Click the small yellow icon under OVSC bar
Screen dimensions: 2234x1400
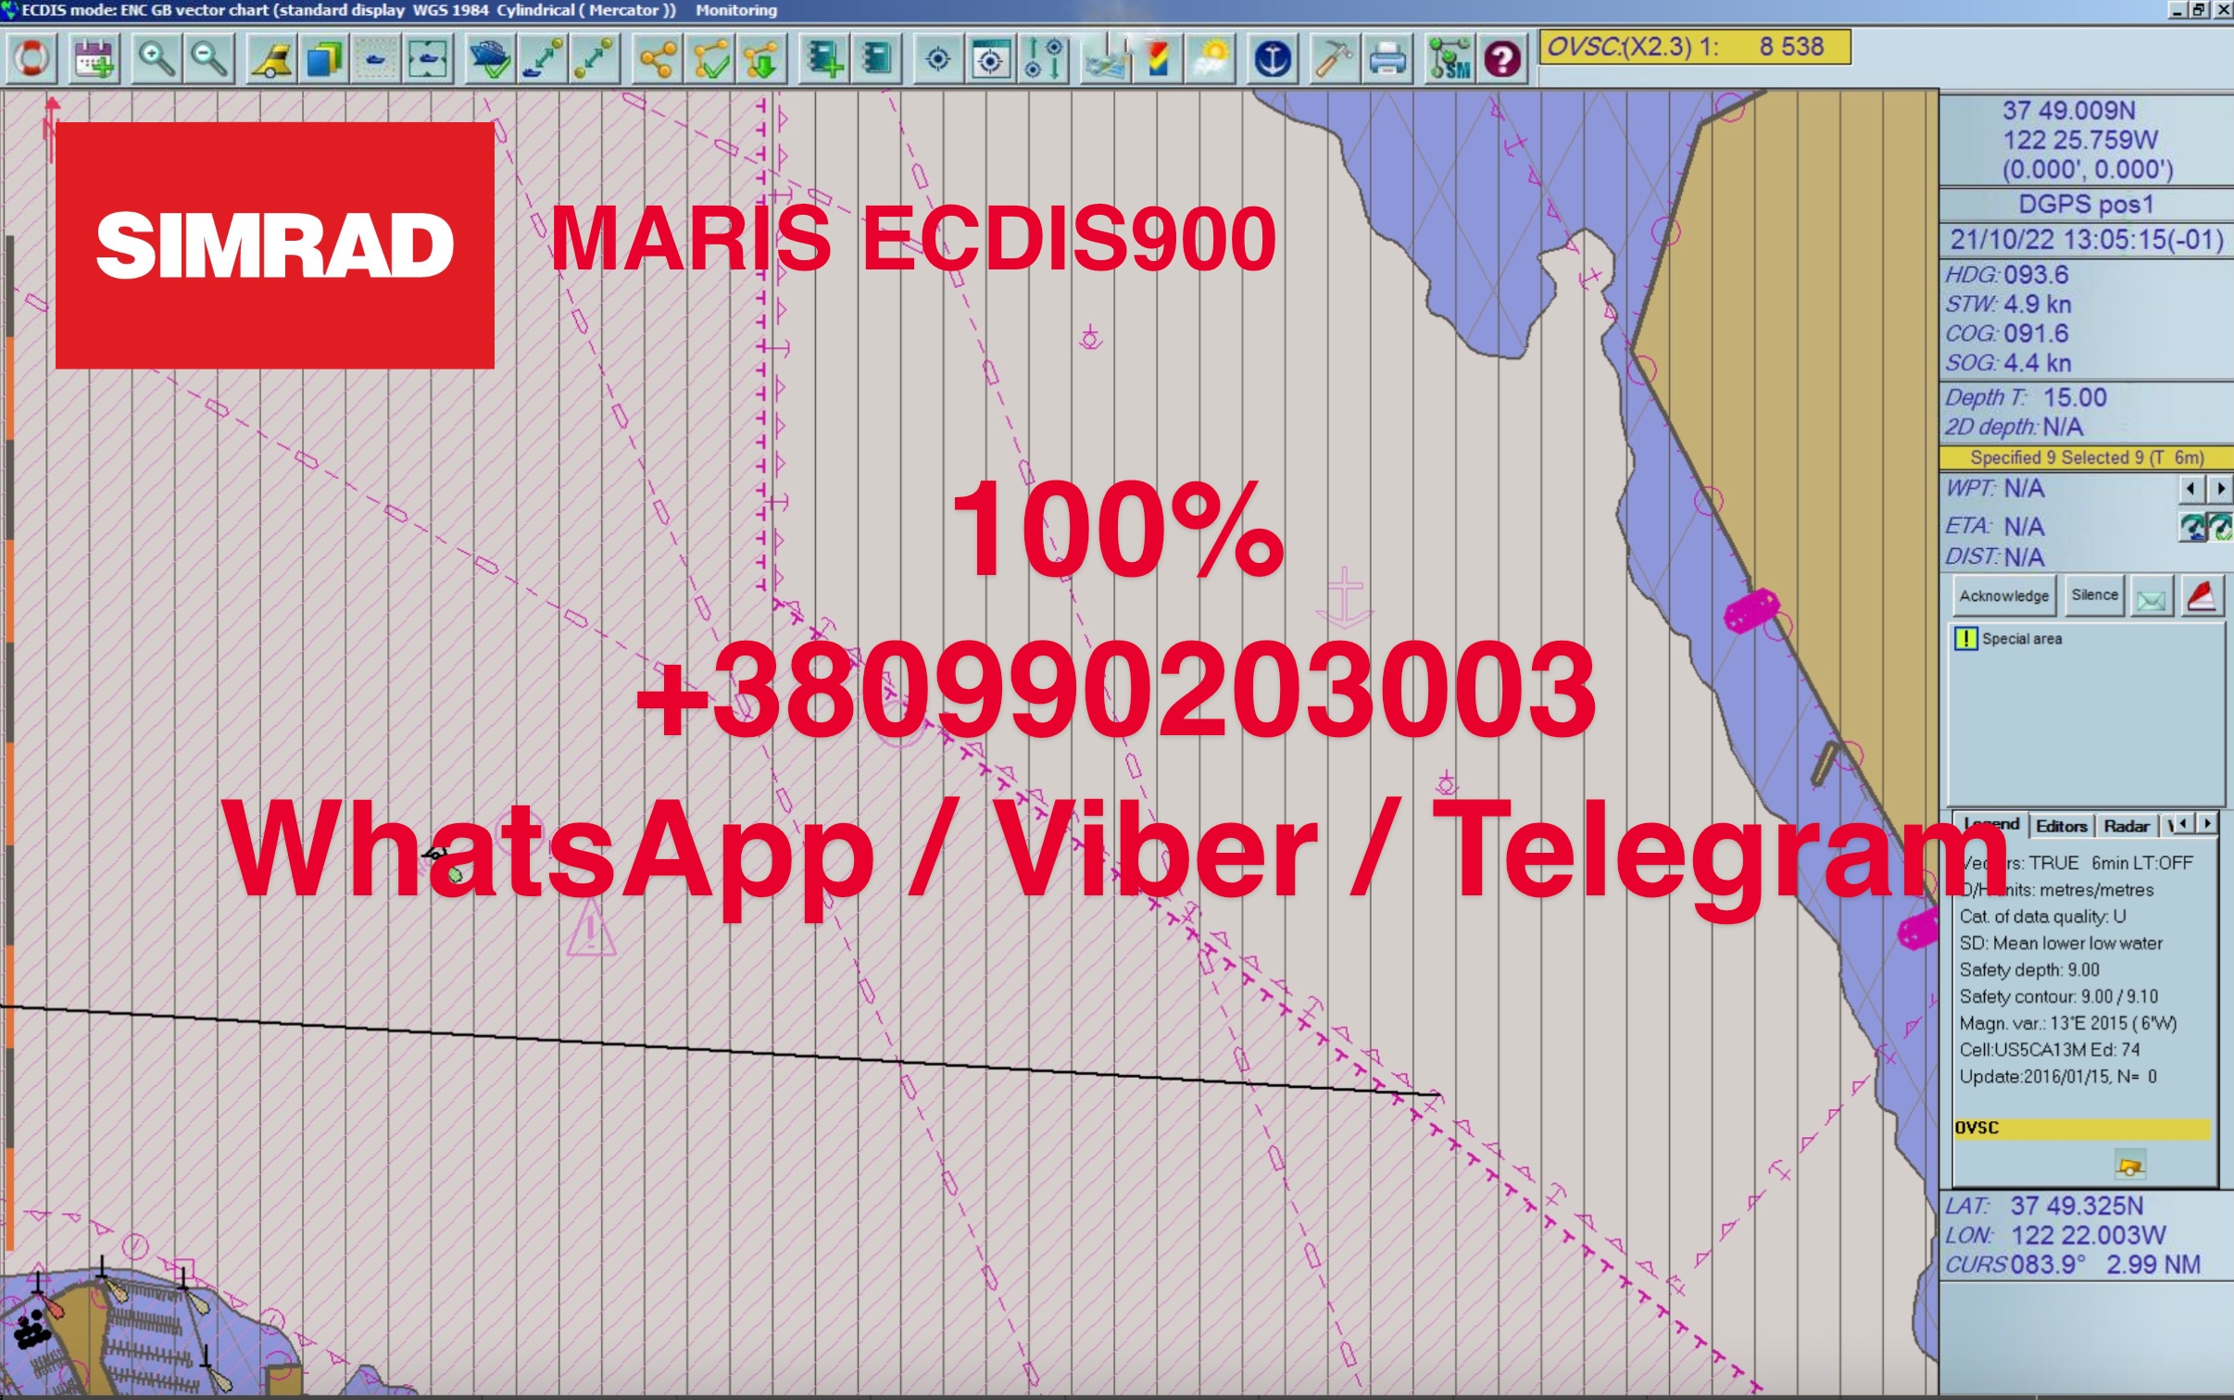(x=2130, y=1166)
